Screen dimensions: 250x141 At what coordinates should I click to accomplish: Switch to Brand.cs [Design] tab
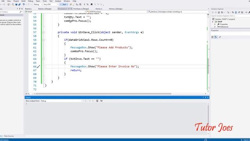pos(45,9)
